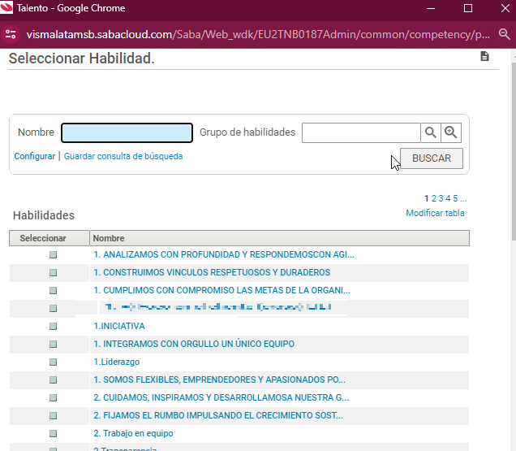The width and height of the screenshot is (516, 451).
Task: Click the Nombre column header
Action: tap(279, 238)
